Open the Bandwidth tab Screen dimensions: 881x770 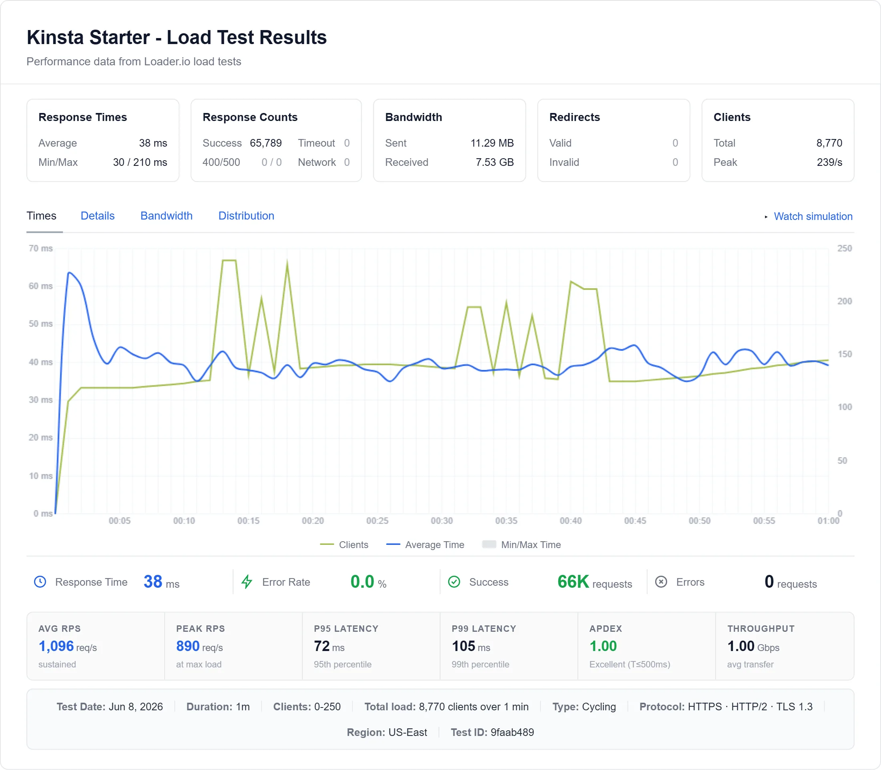point(166,216)
